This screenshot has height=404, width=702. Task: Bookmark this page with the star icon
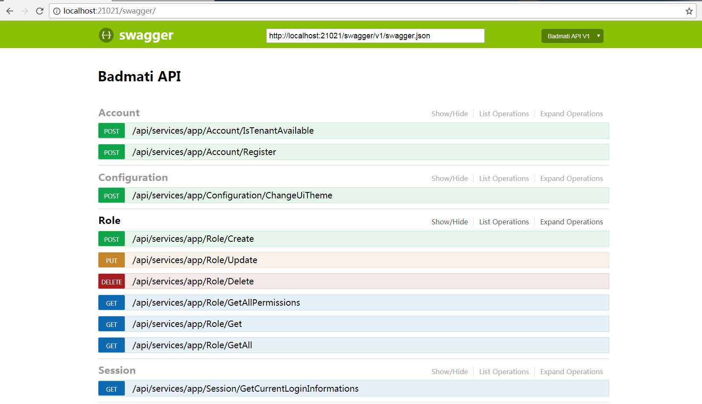[x=689, y=11]
